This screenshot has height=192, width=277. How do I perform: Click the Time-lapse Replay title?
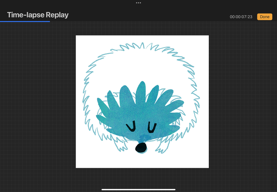pos(38,15)
